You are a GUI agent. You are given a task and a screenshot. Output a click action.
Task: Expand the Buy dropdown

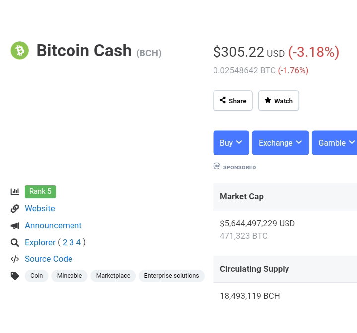coord(231,143)
